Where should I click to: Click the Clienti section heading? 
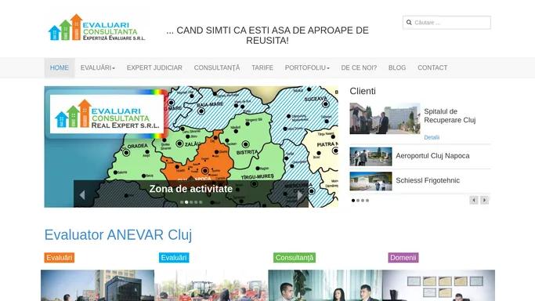click(363, 91)
